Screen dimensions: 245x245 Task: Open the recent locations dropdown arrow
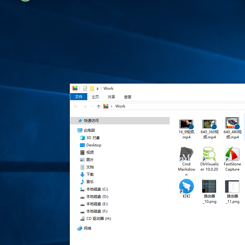92,107
